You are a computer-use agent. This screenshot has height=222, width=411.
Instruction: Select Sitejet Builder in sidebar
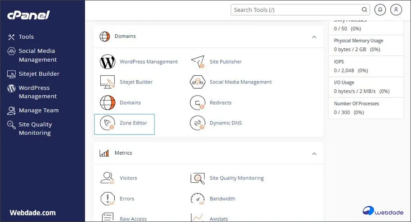(x=39, y=74)
